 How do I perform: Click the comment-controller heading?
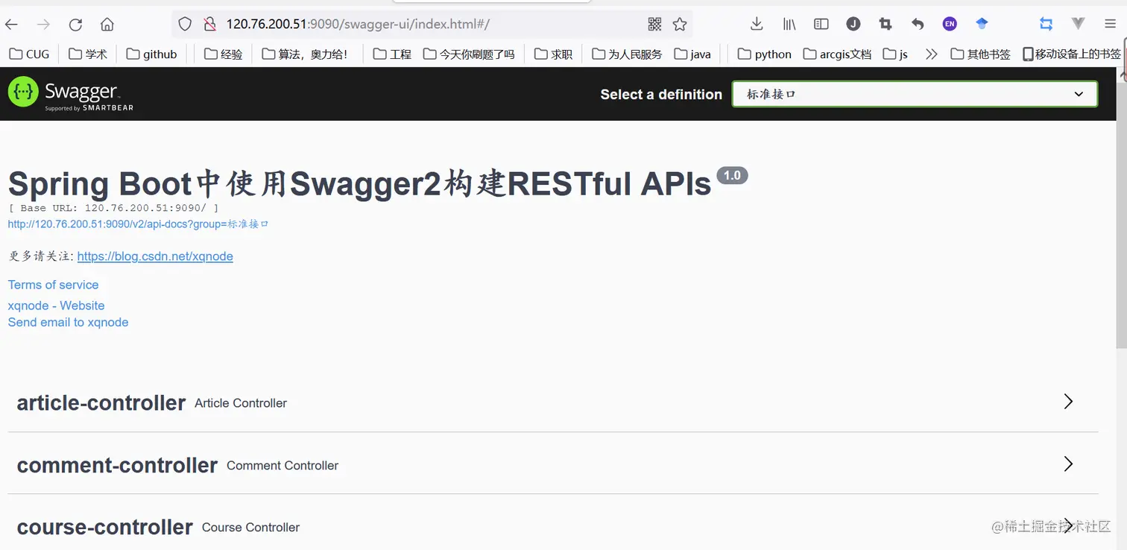(117, 465)
